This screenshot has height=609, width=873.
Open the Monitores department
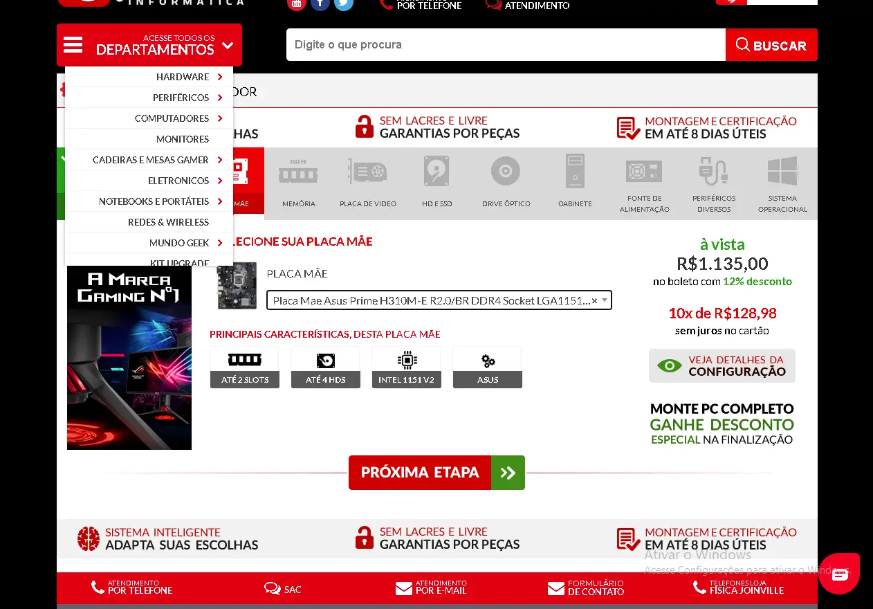(x=183, y=139)
